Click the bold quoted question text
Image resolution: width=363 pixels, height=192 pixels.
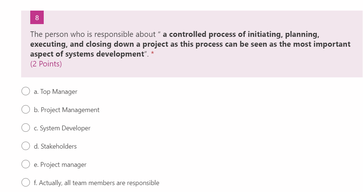(x=190, y=44)
